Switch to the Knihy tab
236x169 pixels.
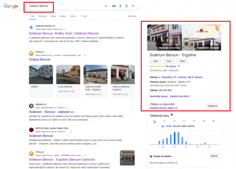tap(73, 16)
